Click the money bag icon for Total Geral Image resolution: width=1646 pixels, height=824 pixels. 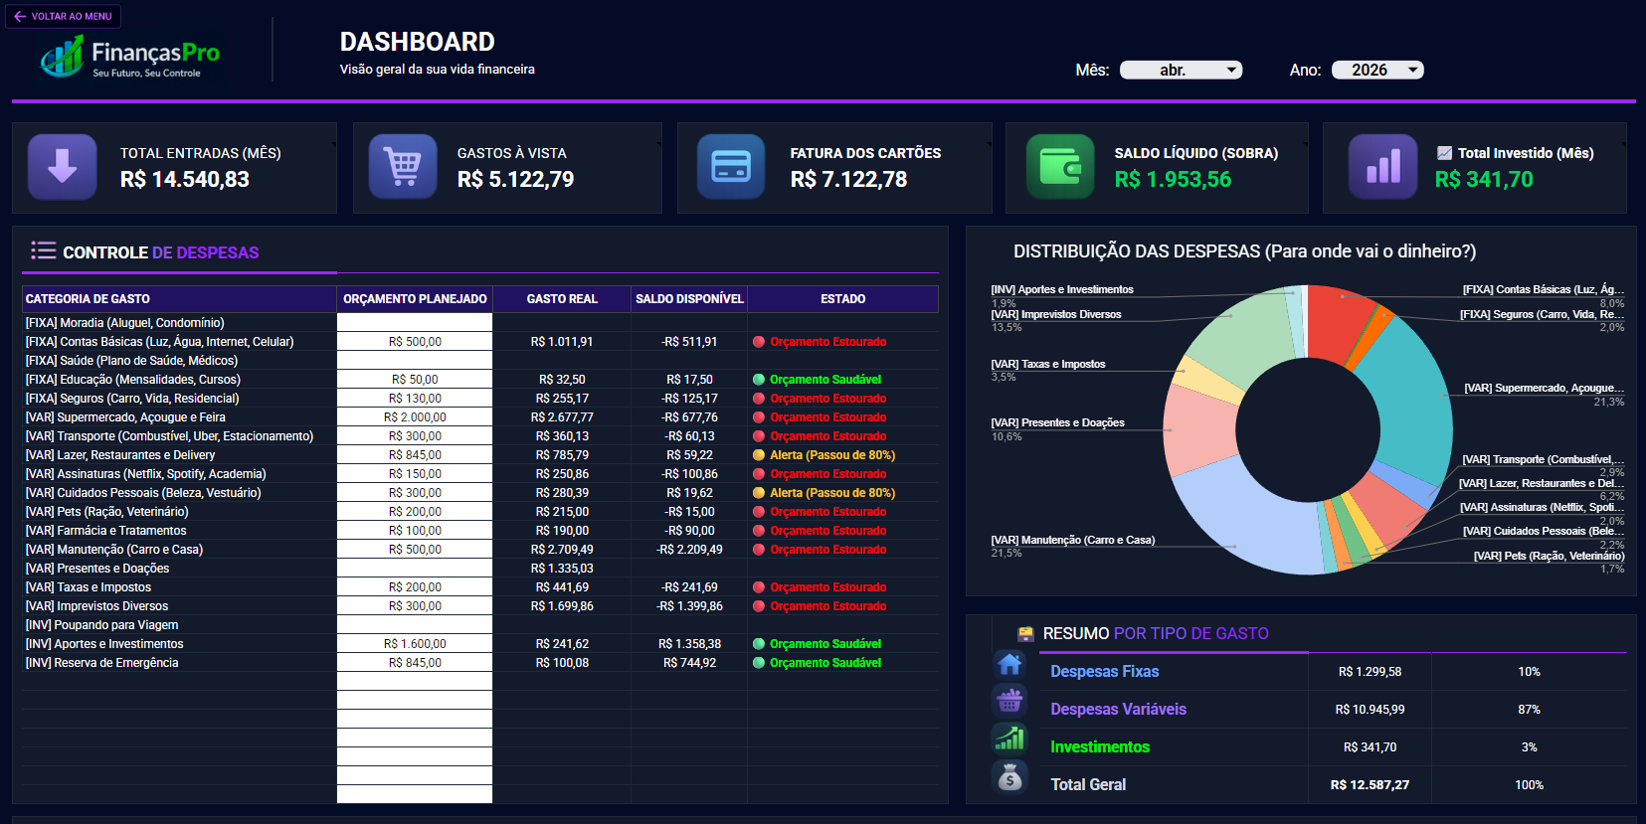(1010, 777)
